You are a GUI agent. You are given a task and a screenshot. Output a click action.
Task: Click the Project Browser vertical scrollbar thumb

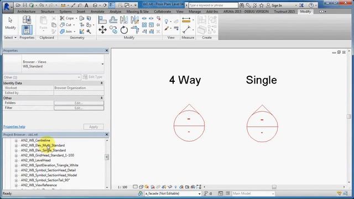tap(107, 157)
